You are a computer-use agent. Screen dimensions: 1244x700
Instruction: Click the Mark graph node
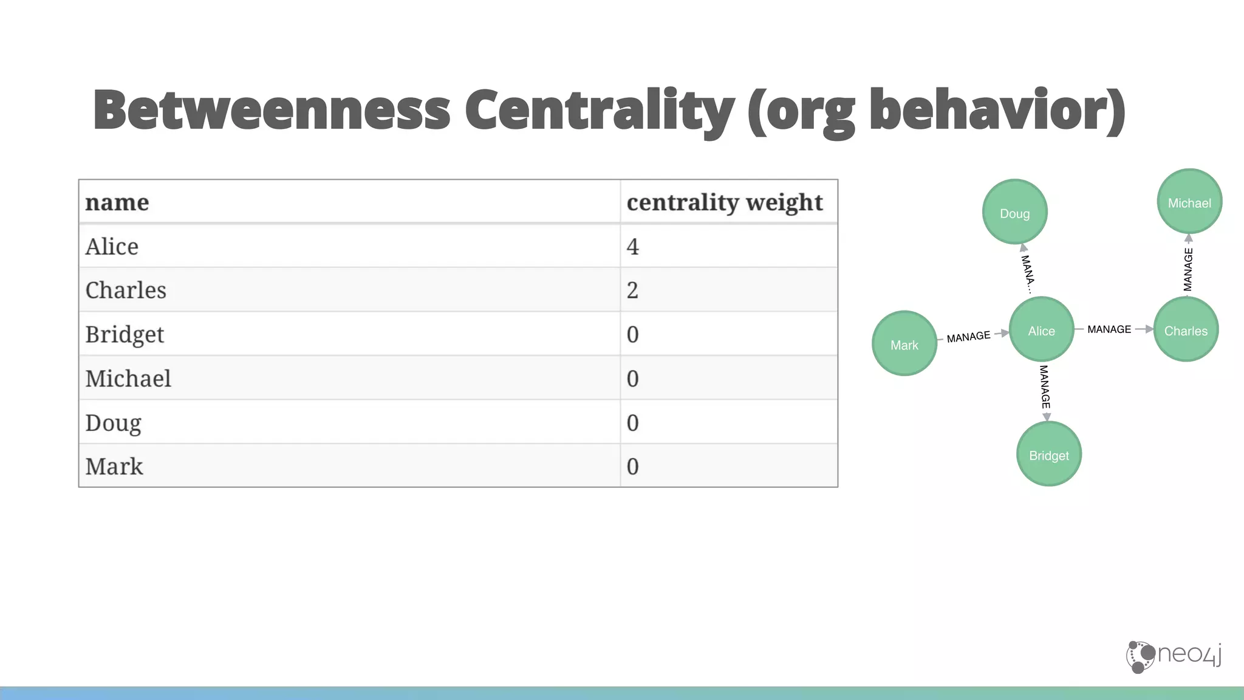(904, 343)
